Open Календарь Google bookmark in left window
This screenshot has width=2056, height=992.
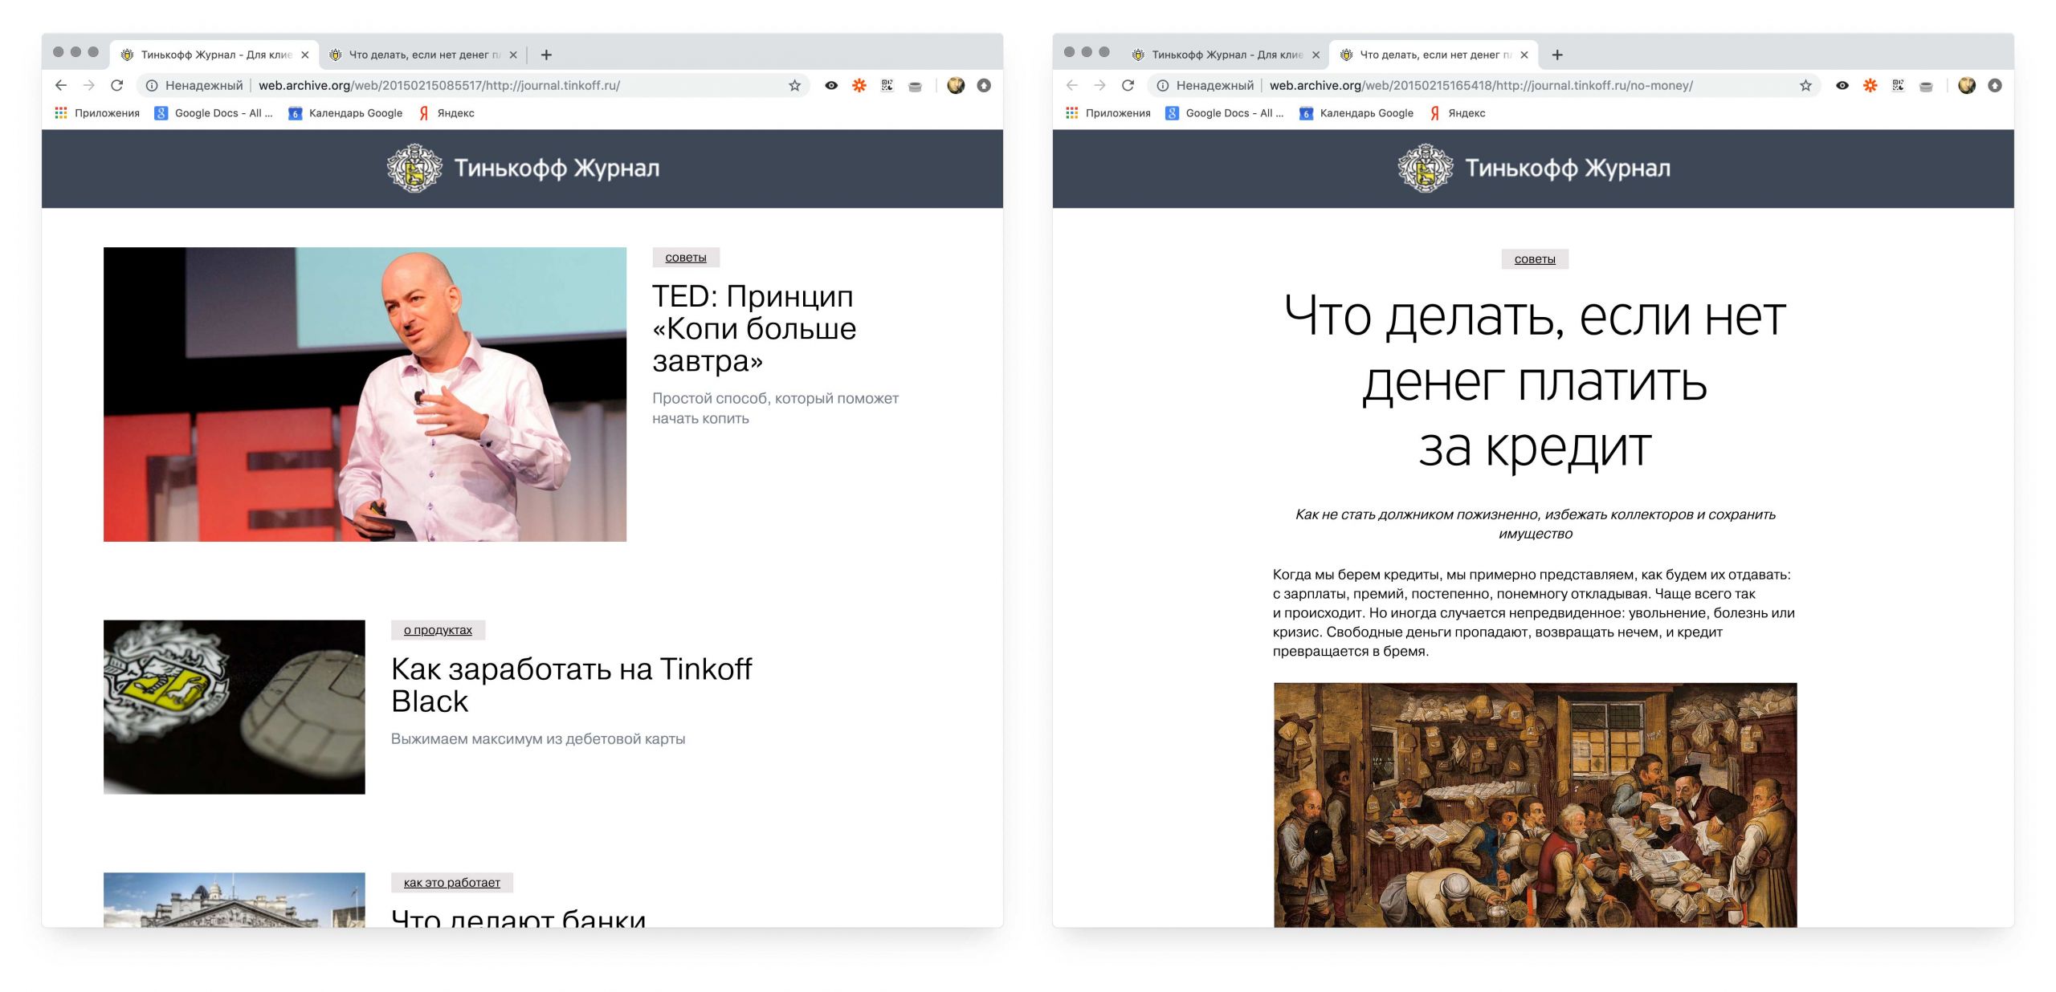345,113
